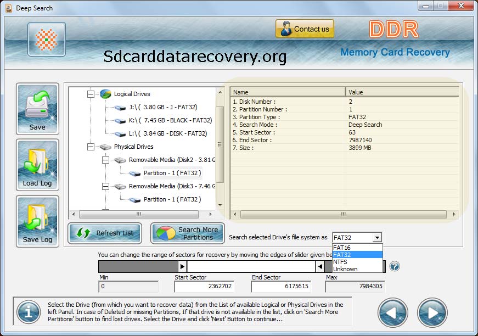Click the Save drive icon button
478x336 pixels.
(37, 109)
